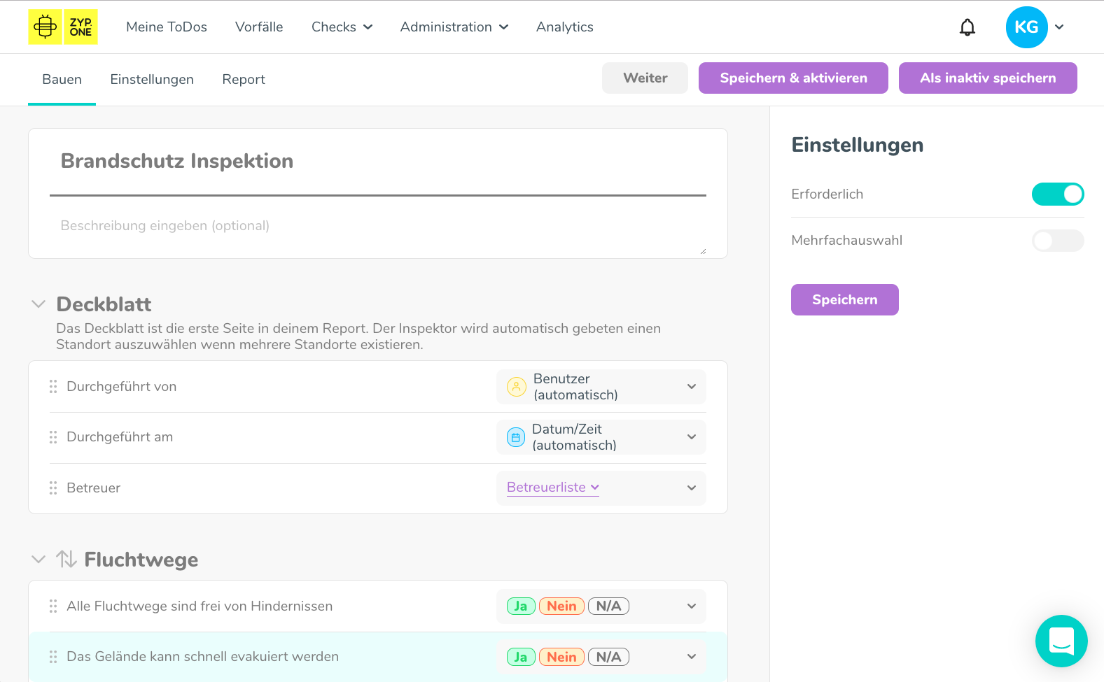Click the KG user avatar

coord(1026,27)
